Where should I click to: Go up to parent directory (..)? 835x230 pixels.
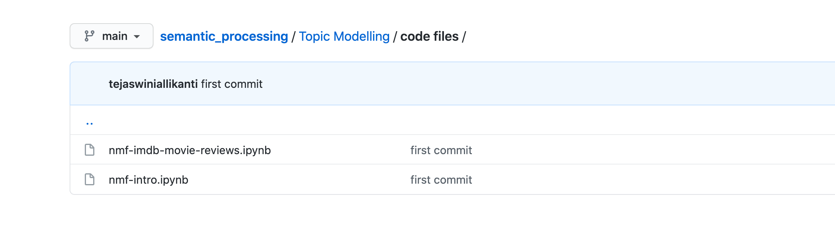click(x=90, y=122)
